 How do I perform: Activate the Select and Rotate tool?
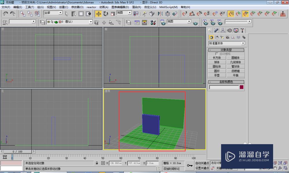point(105,14)
